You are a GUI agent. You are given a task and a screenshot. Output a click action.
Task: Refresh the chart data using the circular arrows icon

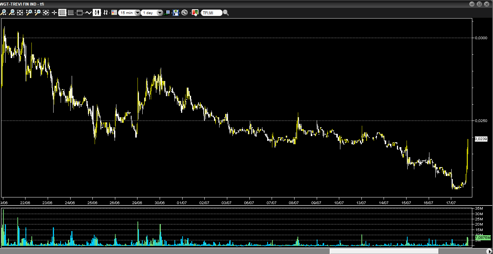pos(184,13)
